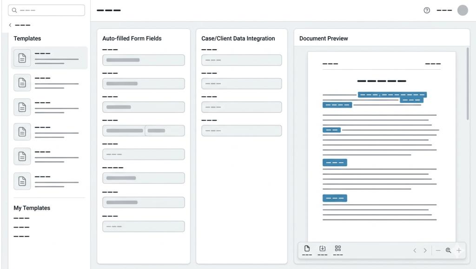Click the round user avatar in the header
Image resolution: width=476 pixels, height=269 pixels.
[463, 10]
